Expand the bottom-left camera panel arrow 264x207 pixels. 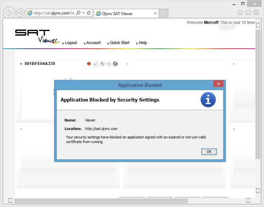[21, 129]
